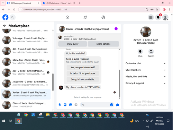Open the Facebook menu grid icon

[x=151, y=17]
